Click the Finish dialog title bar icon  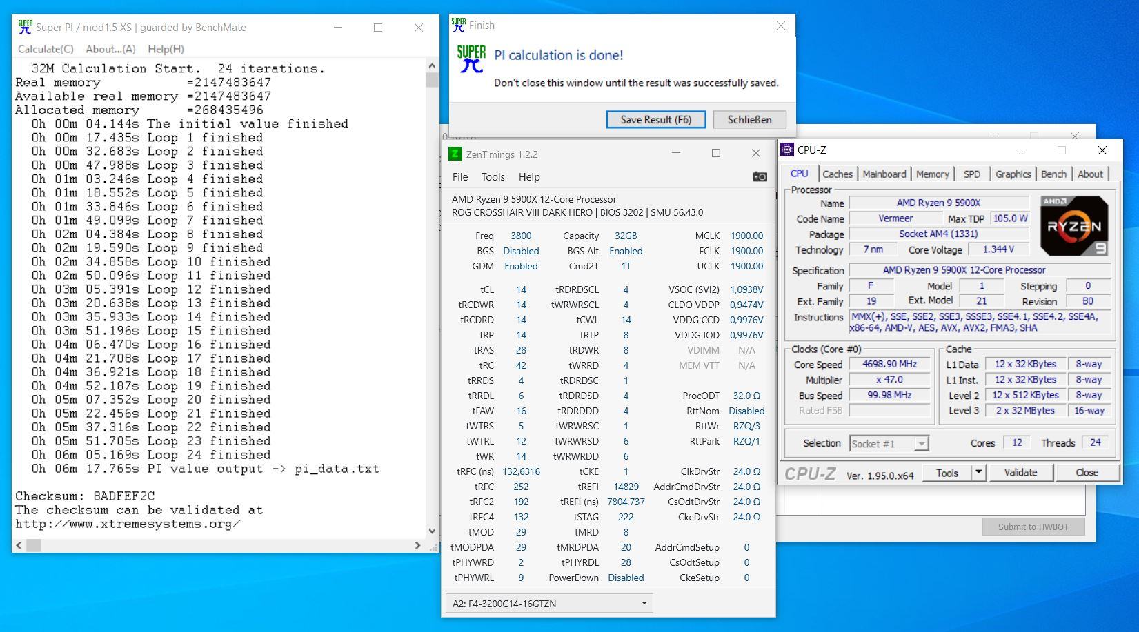458,25
